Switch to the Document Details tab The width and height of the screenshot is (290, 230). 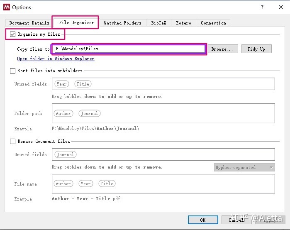(x=29, y=23)
